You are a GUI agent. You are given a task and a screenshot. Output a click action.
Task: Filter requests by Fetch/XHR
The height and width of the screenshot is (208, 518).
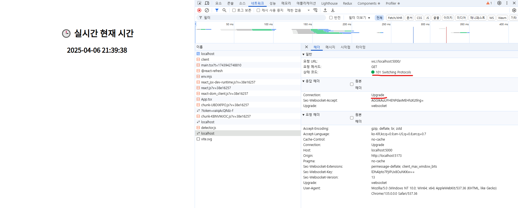coord(395,18)
